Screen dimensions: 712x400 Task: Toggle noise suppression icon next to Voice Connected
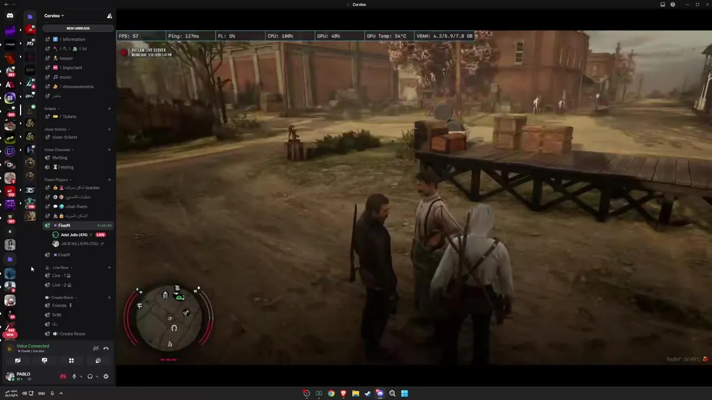(x=96, y=348)
